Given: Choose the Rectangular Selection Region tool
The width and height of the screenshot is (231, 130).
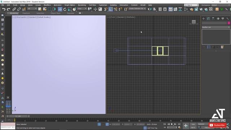Looking at the screenshot, I should point(49,9).
